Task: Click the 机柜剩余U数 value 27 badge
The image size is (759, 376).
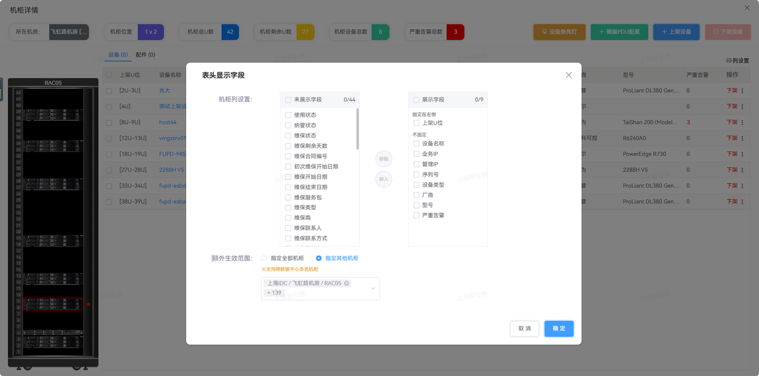Action: 305,32
